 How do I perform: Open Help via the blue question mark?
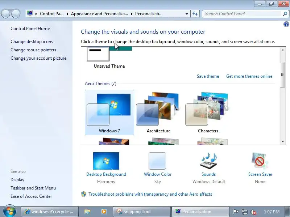(286, 24)
